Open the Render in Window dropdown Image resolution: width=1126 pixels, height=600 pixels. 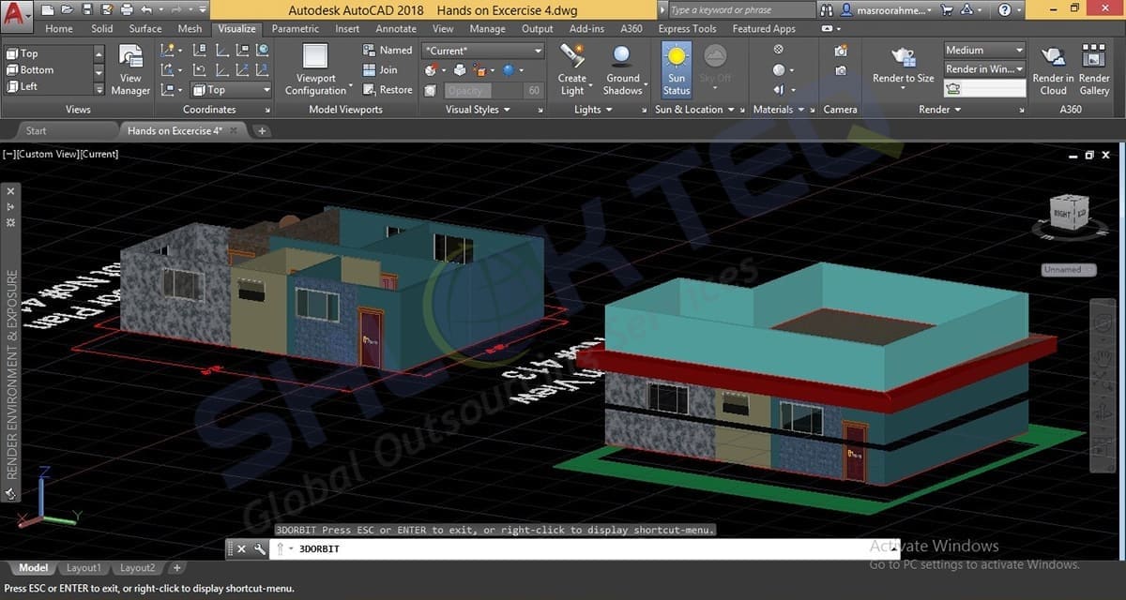[x=984, y=69]
